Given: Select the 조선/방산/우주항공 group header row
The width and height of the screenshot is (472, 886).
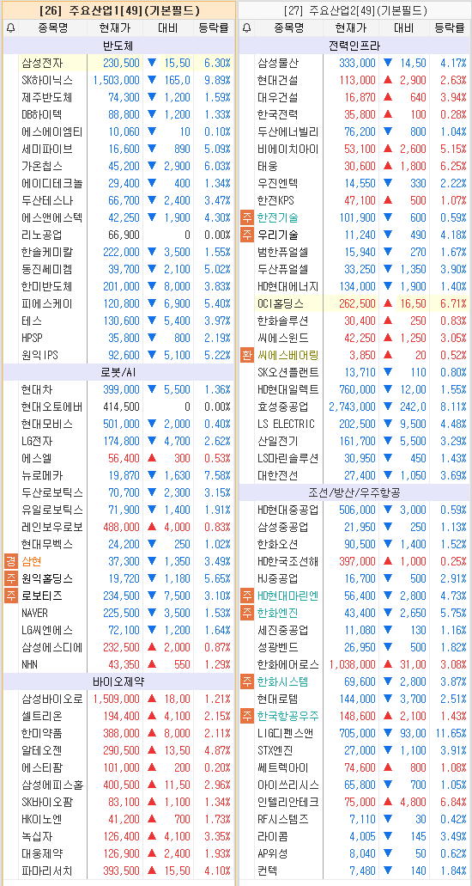Looking at the screenshot, I should pos(354,492).
